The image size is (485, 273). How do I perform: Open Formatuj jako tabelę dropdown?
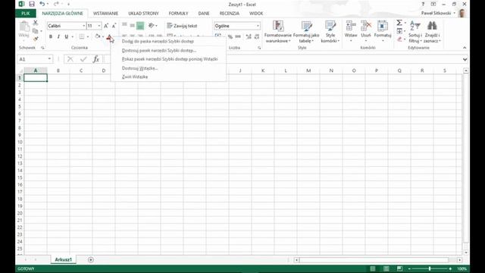(306, 32)
